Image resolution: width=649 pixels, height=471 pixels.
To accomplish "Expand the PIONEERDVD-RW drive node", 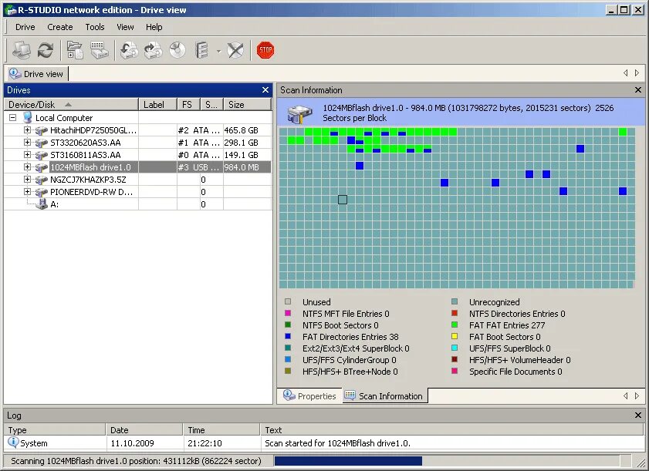I will coord(27,192).
